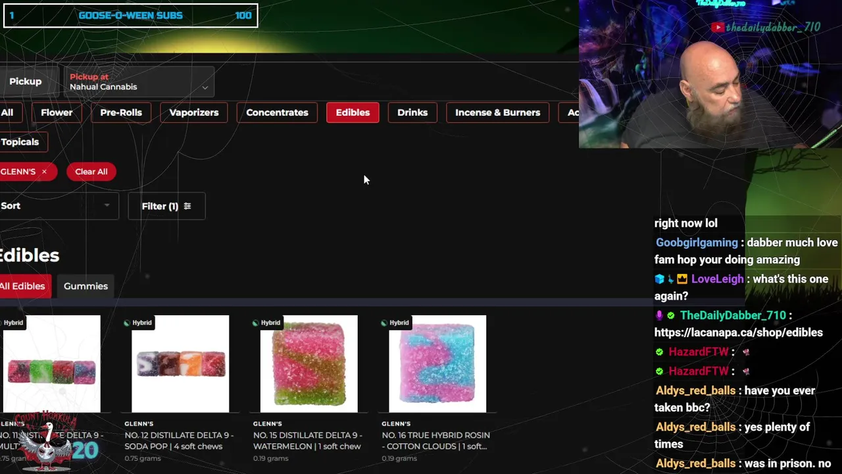The height and width of the screenshot is (474, 842).
Task: Click the Clear All filters button
Action: coord(91,172)
